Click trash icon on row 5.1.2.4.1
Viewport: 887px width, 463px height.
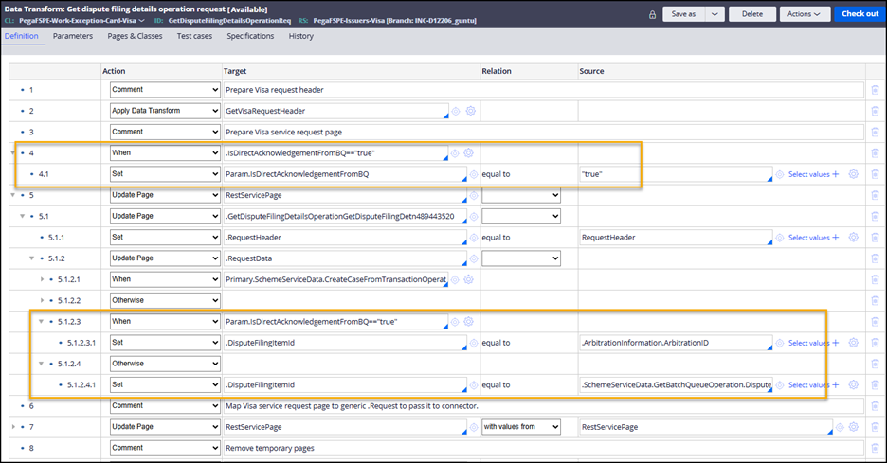coord(875,385)
